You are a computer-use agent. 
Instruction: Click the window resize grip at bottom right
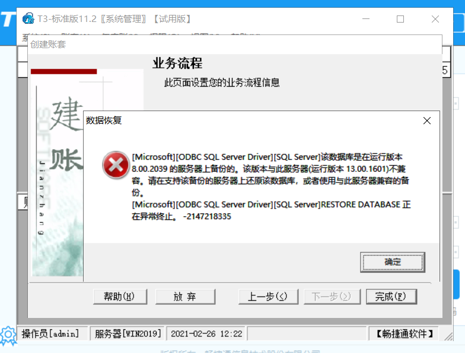coord(448,336)
